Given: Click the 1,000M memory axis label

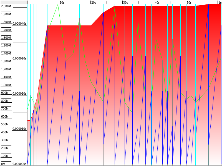Looking at the screenshot, I should (6, 85).
